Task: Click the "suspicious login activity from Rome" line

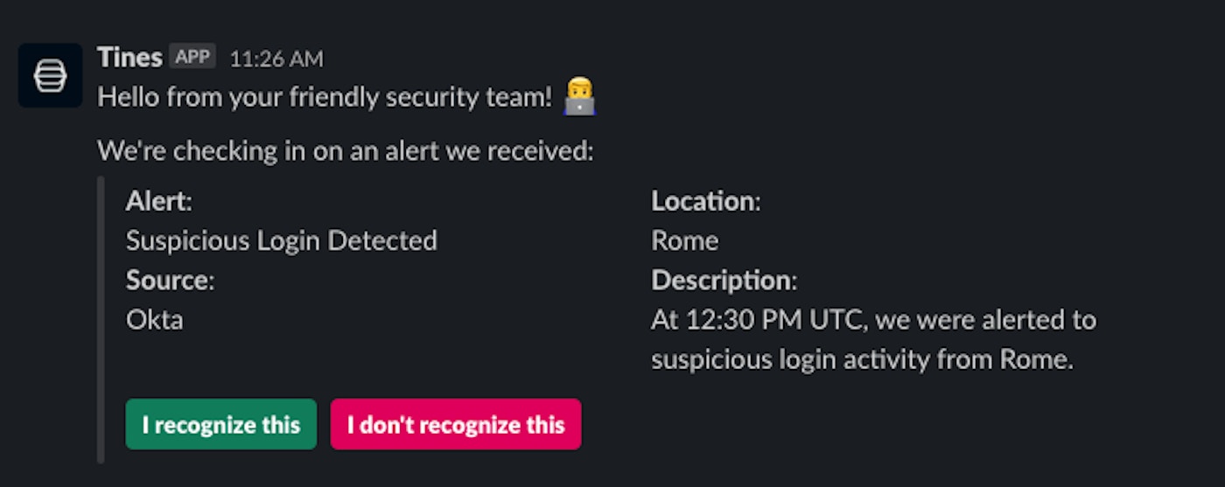Action: [861, 358]
